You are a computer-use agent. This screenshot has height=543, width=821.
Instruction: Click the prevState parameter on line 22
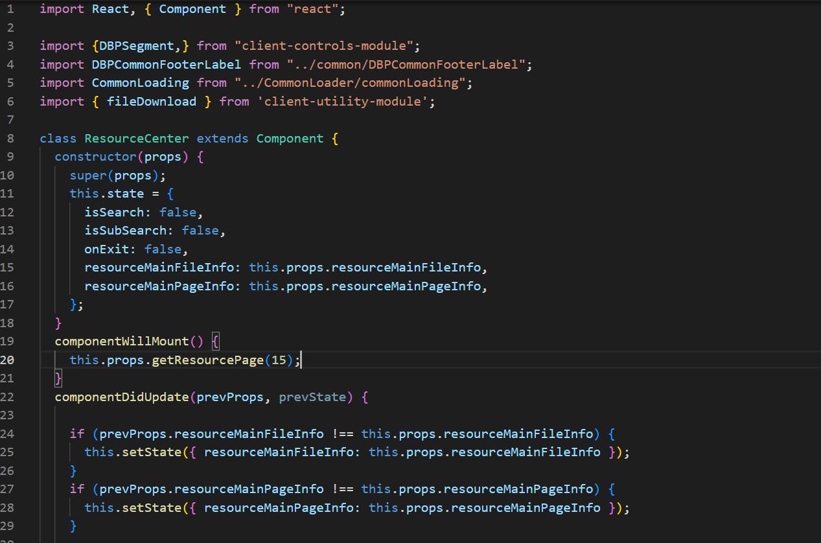[x=312, y=397]
